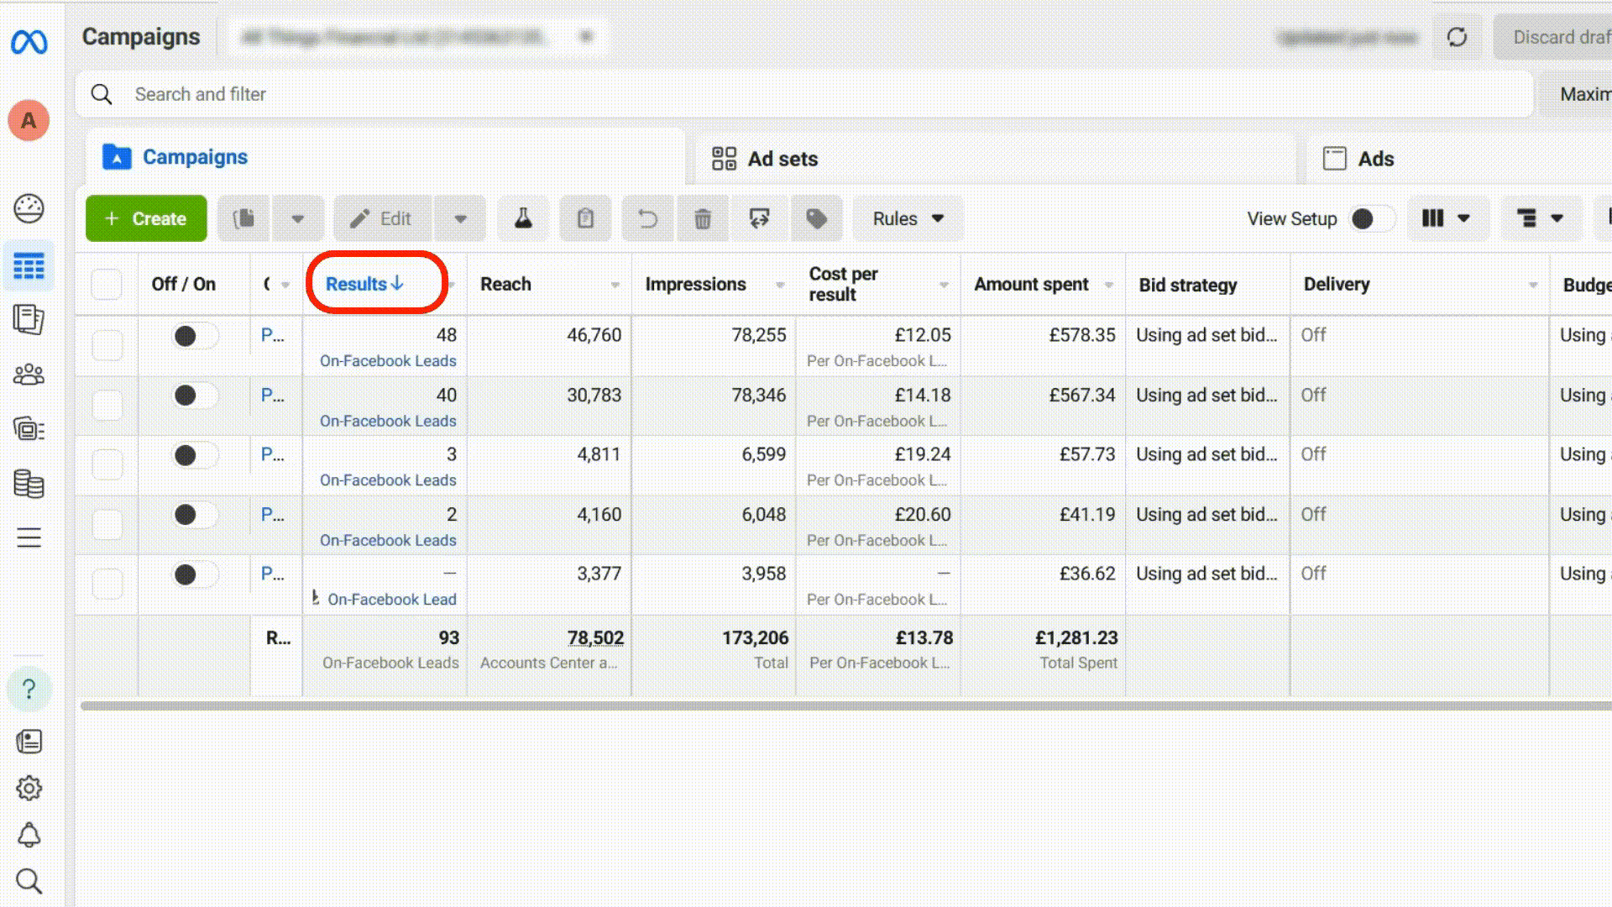Click the tag label icon

tap(816, 219)
